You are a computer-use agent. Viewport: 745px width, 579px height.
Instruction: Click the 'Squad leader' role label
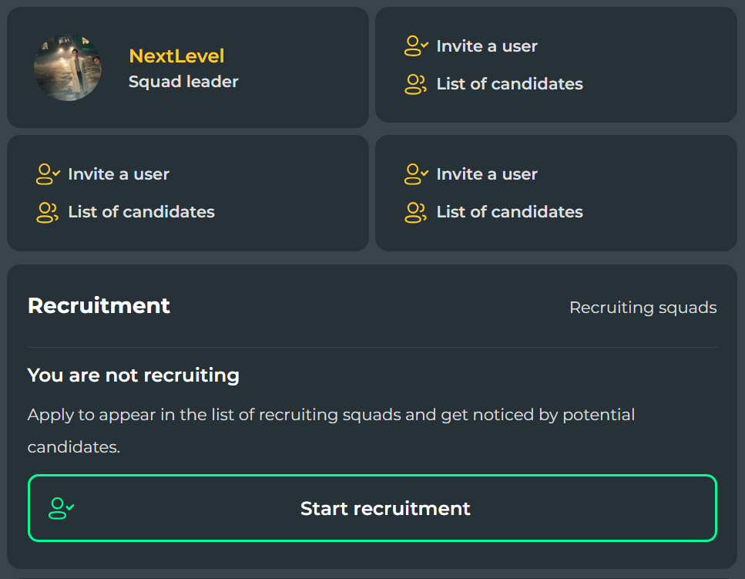183,82
